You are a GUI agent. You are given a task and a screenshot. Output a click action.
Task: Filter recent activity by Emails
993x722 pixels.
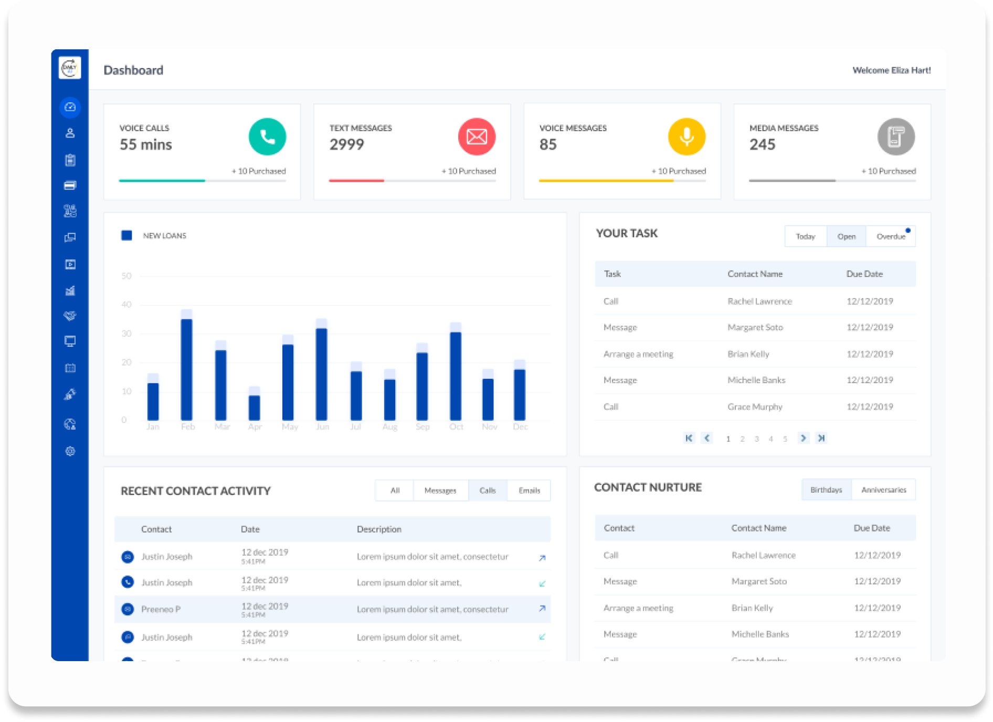coord(529,491)
